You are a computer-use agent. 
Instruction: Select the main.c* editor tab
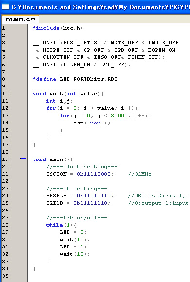(x=20, y=19)
